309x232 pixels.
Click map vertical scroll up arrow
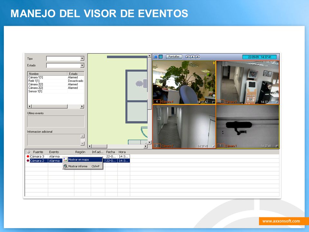(149, 56)
